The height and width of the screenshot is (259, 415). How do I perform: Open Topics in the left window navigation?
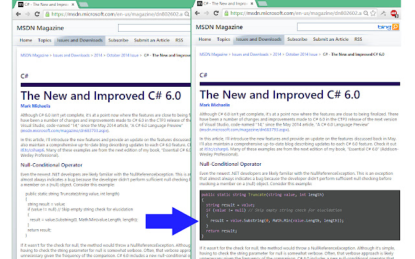coord(45,40)
